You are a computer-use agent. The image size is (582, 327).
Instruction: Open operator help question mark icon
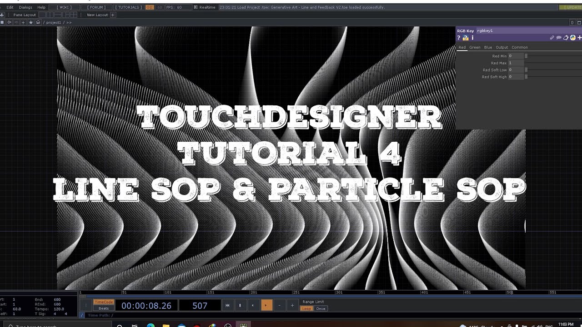[459, 38]
